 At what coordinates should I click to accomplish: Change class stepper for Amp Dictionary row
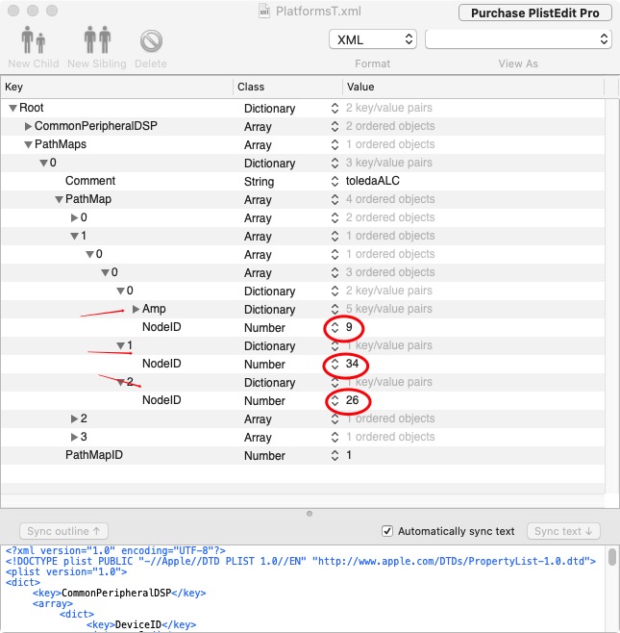click(335, 309)
